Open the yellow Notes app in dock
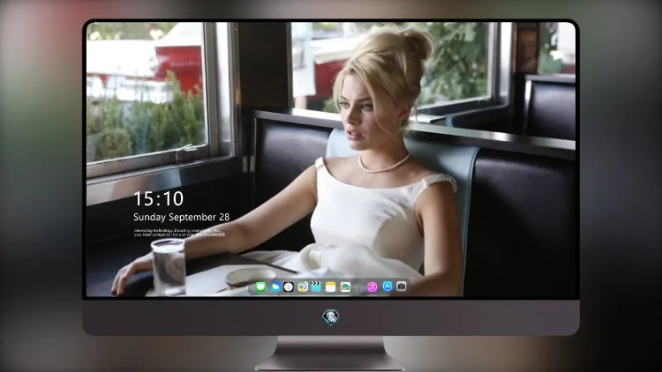 point(331,287)
